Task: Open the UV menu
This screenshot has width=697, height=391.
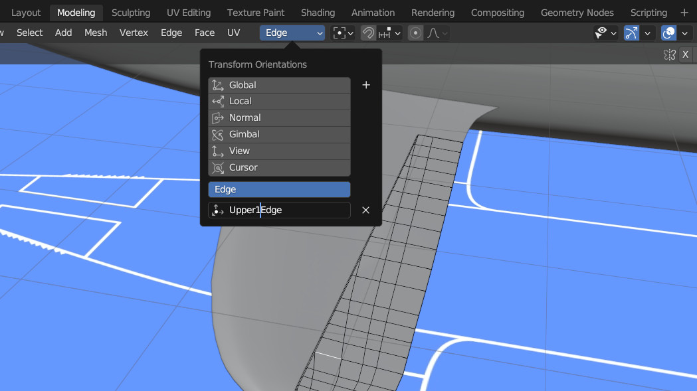Action: (x=233, y=33)
